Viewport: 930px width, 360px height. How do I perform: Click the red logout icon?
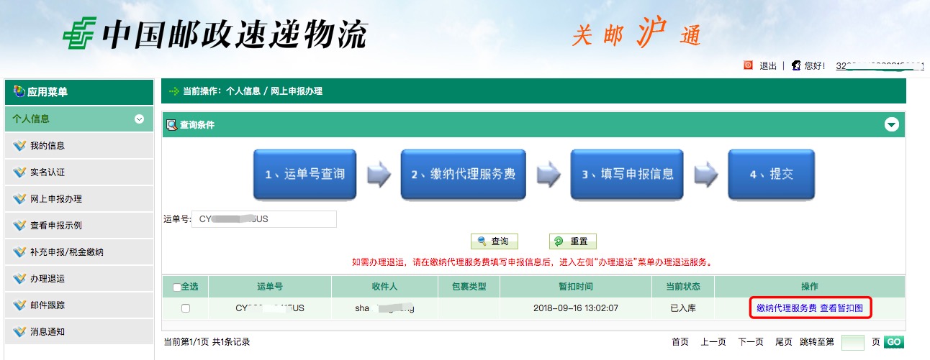748,65
